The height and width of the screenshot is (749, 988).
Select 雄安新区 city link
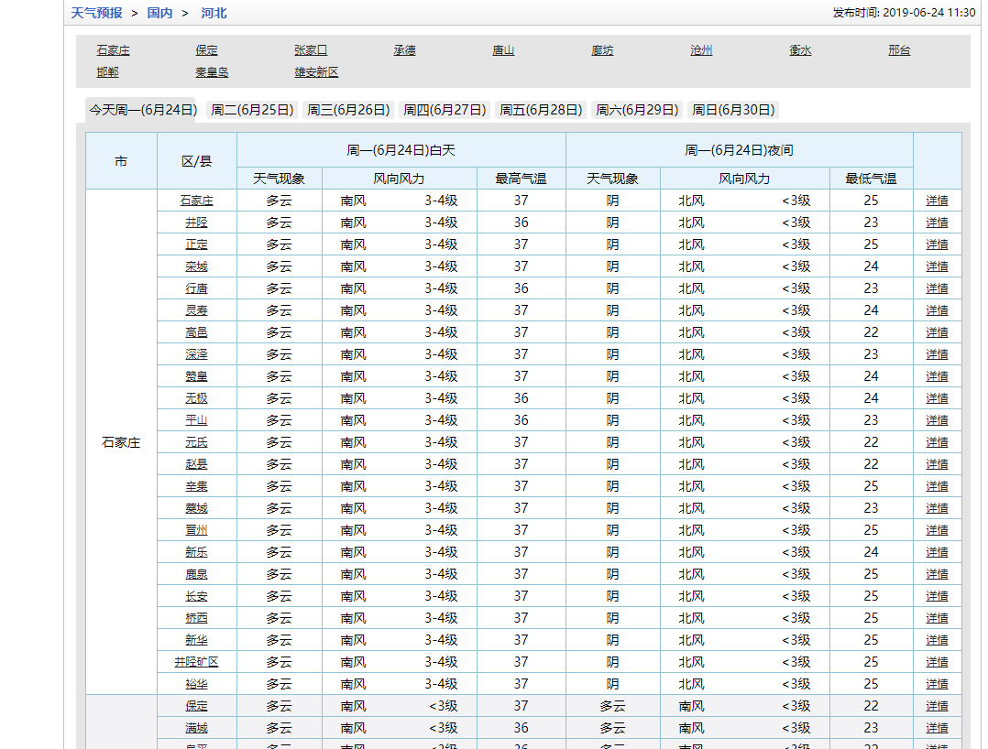316,72
